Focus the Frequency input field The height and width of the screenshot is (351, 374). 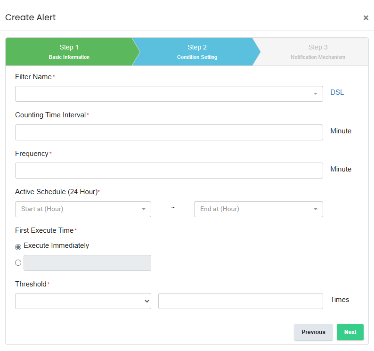pos(169,171)
